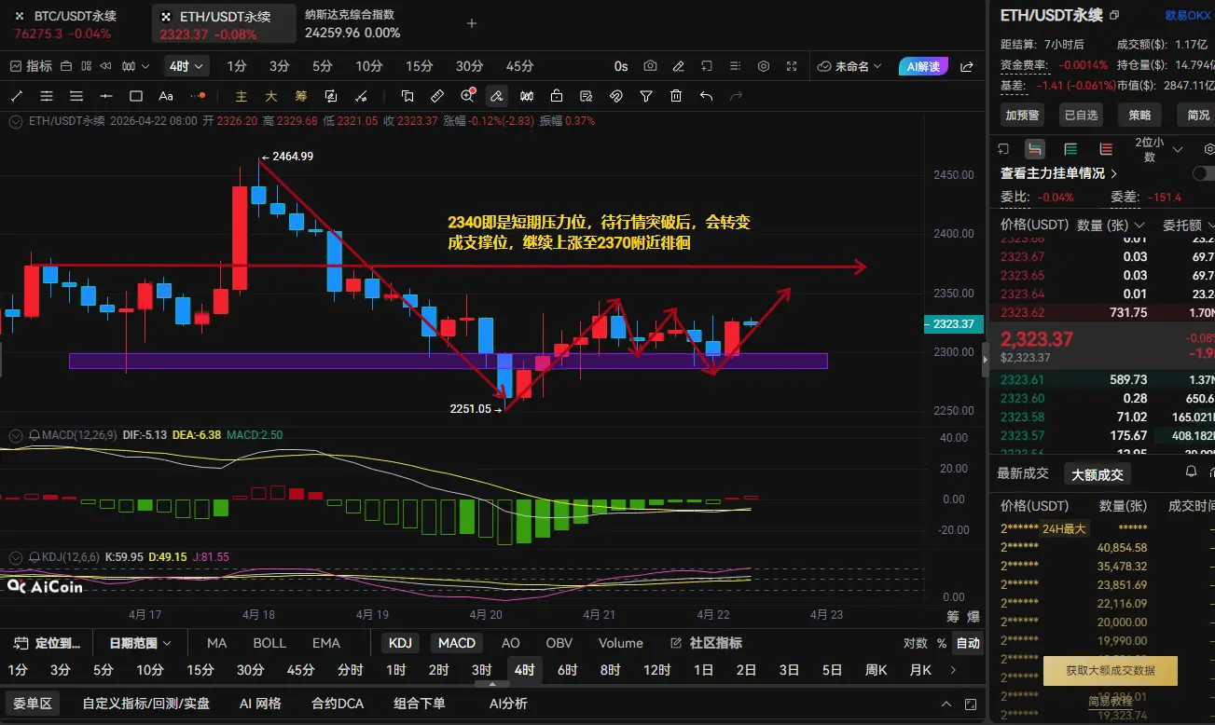The width and height of the screenshot is (1215, 725).
Task: Expand the 日期范围 date range dropdown
Action: pyautogui.click(x=140, y=643)
